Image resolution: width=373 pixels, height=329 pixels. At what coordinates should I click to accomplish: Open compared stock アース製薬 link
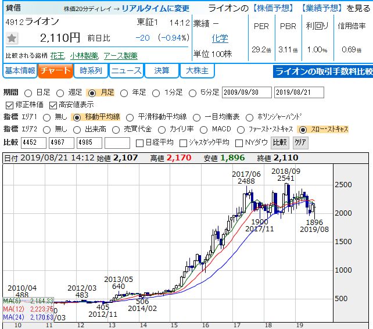point(121,56)
